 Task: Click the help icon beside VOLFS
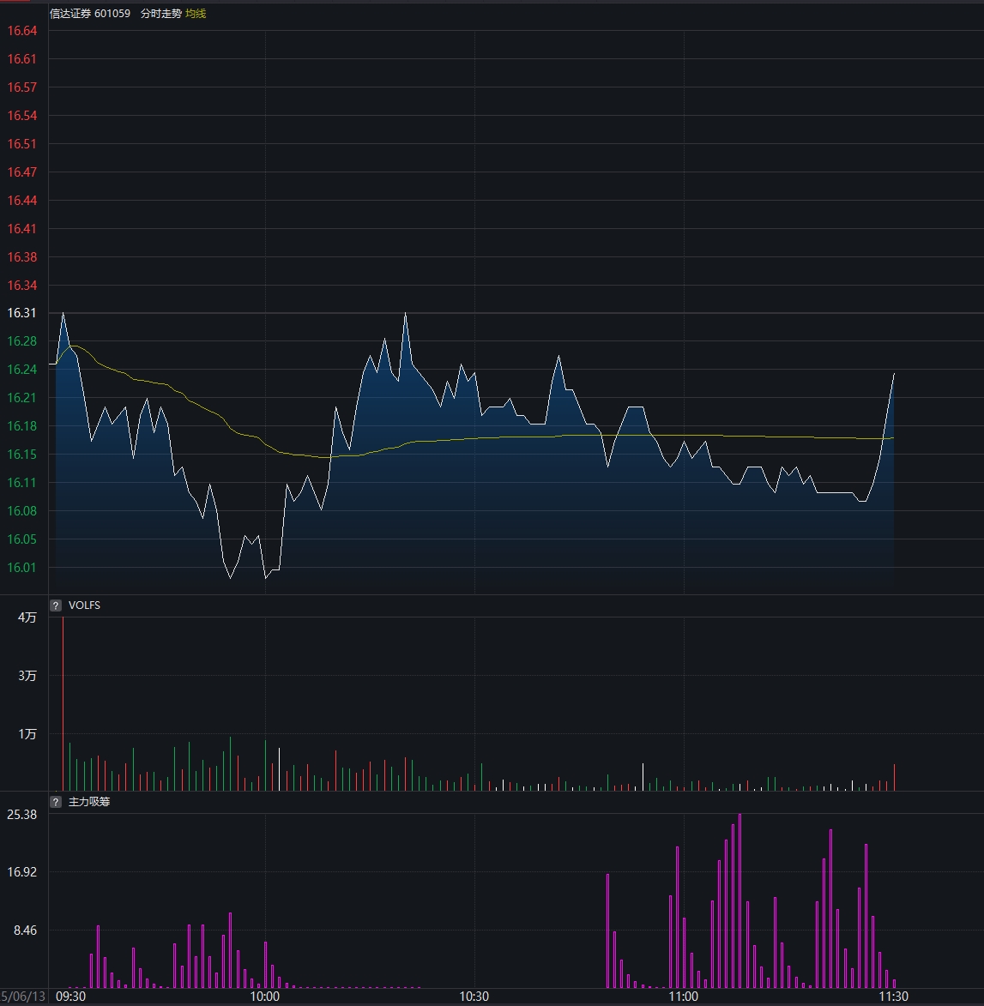(x=56, y=605)
